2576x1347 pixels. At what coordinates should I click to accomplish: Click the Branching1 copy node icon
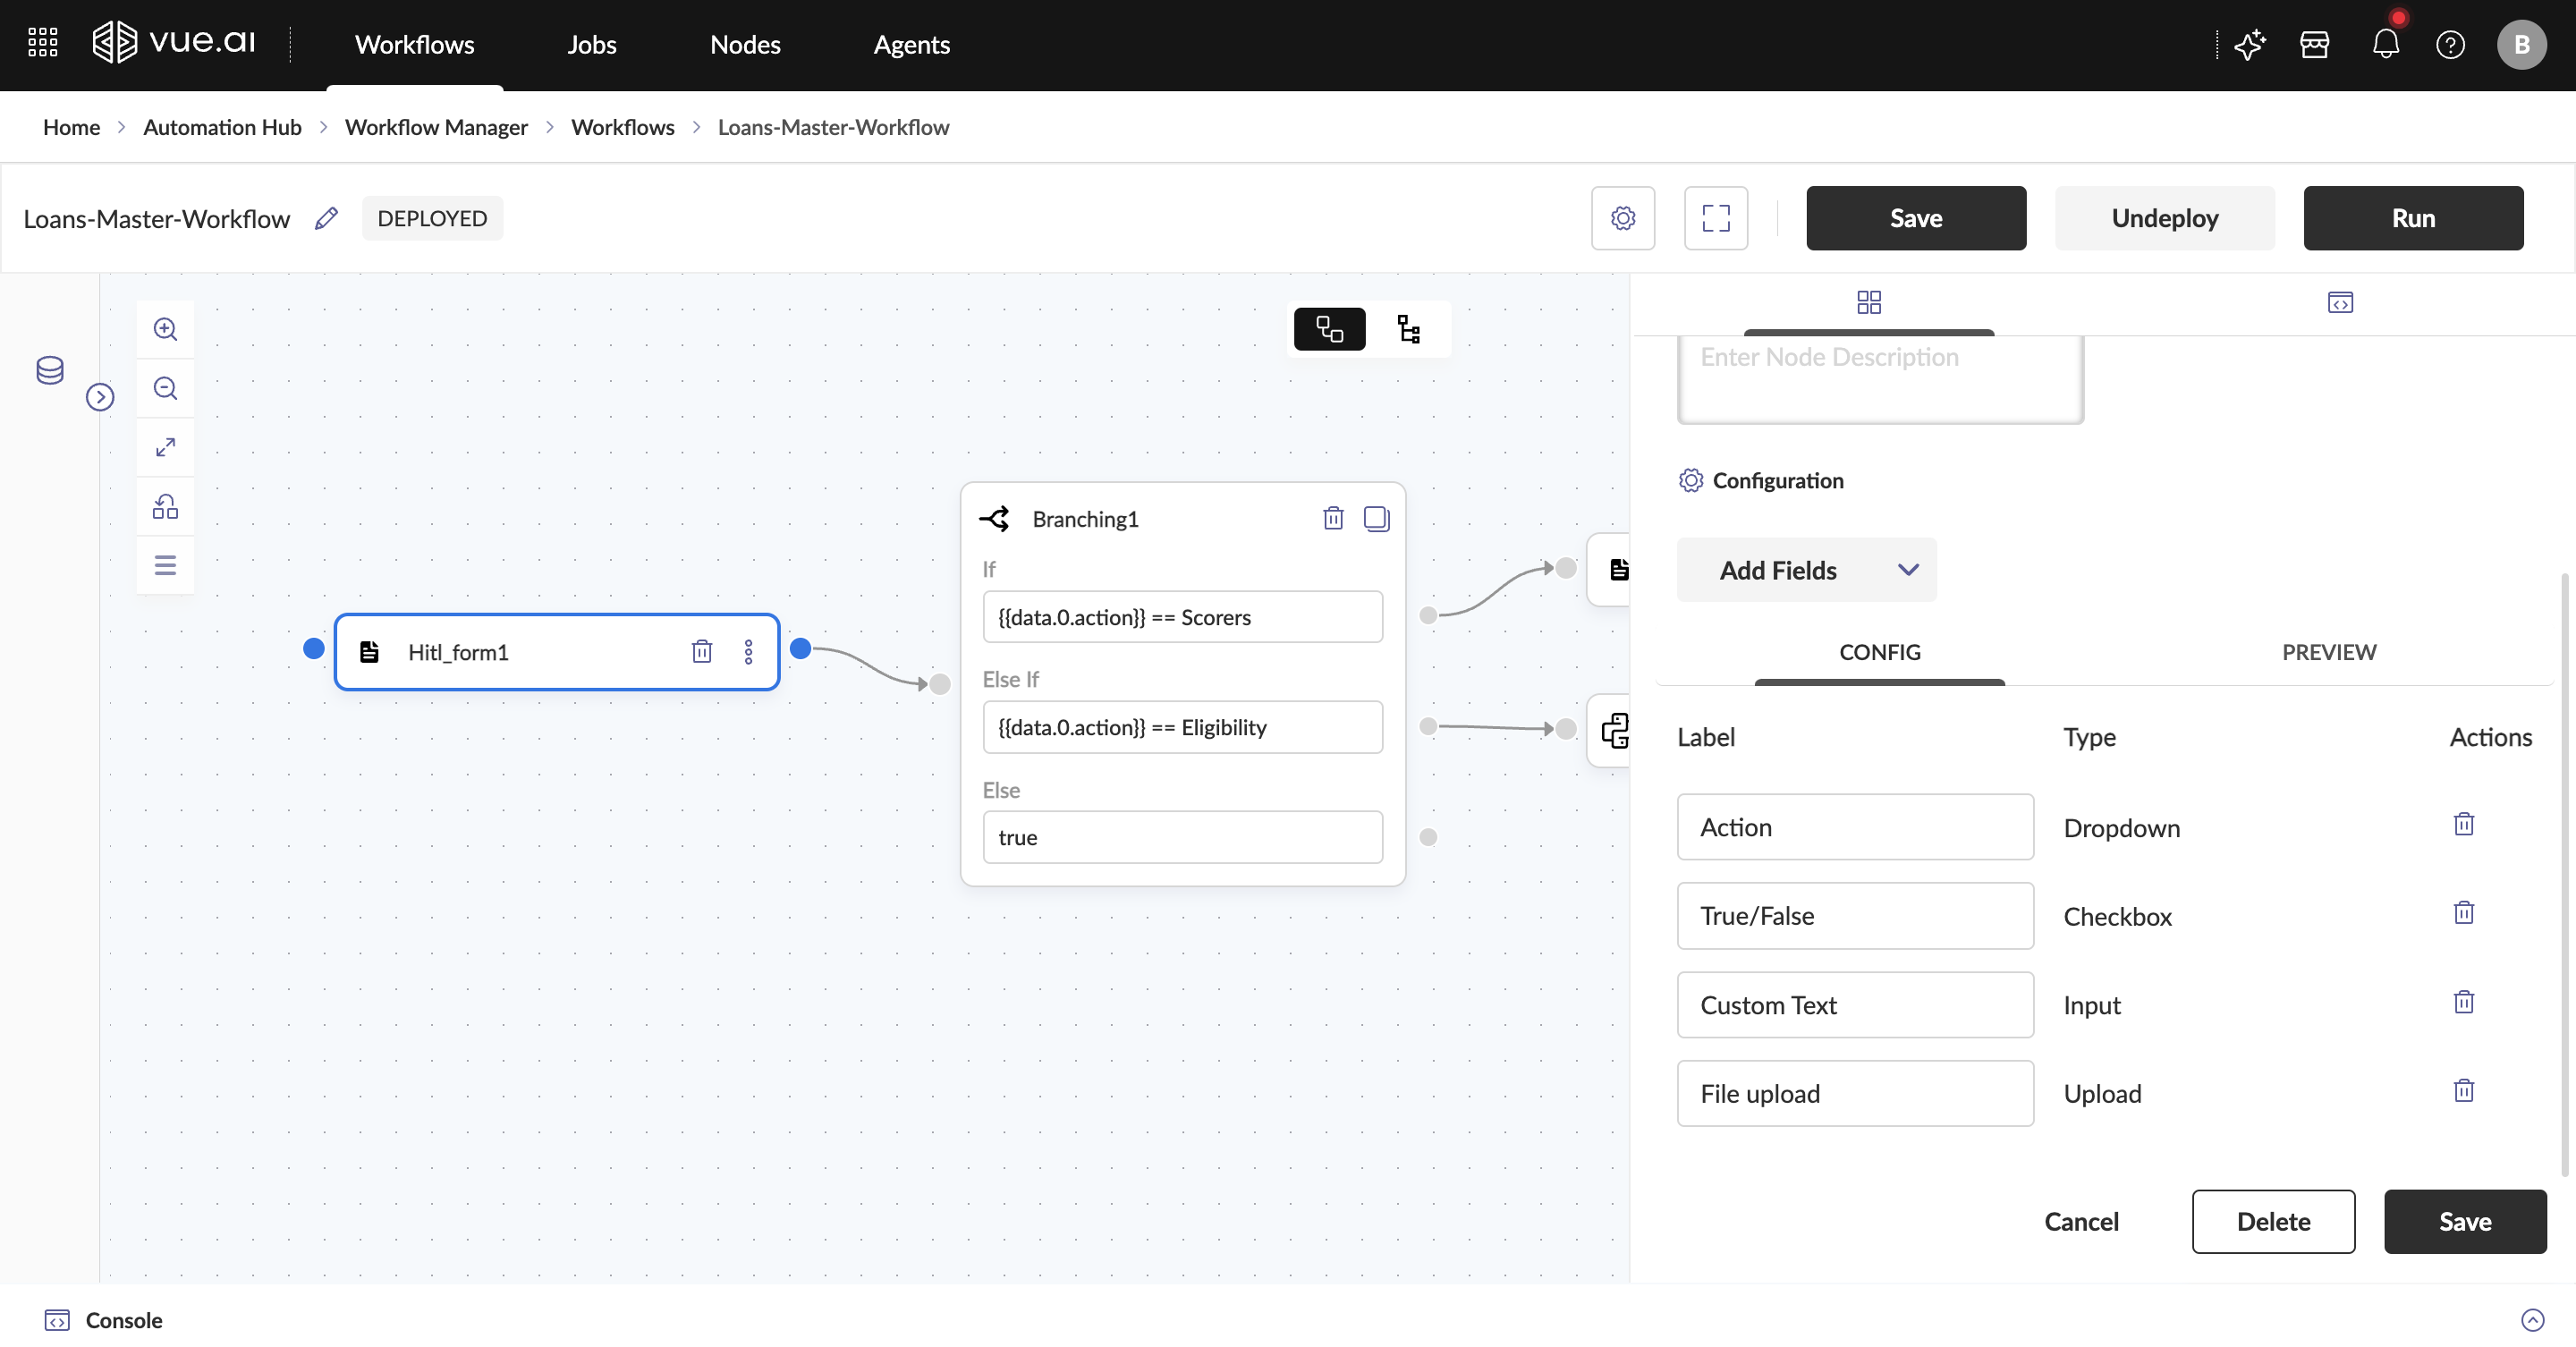tap(1376, 518)
